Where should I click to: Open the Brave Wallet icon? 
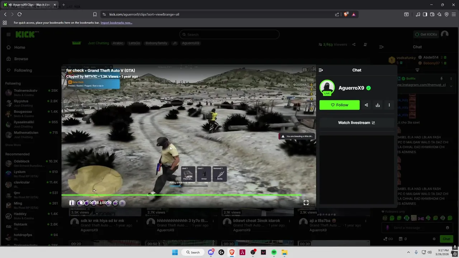pos(432,14)
